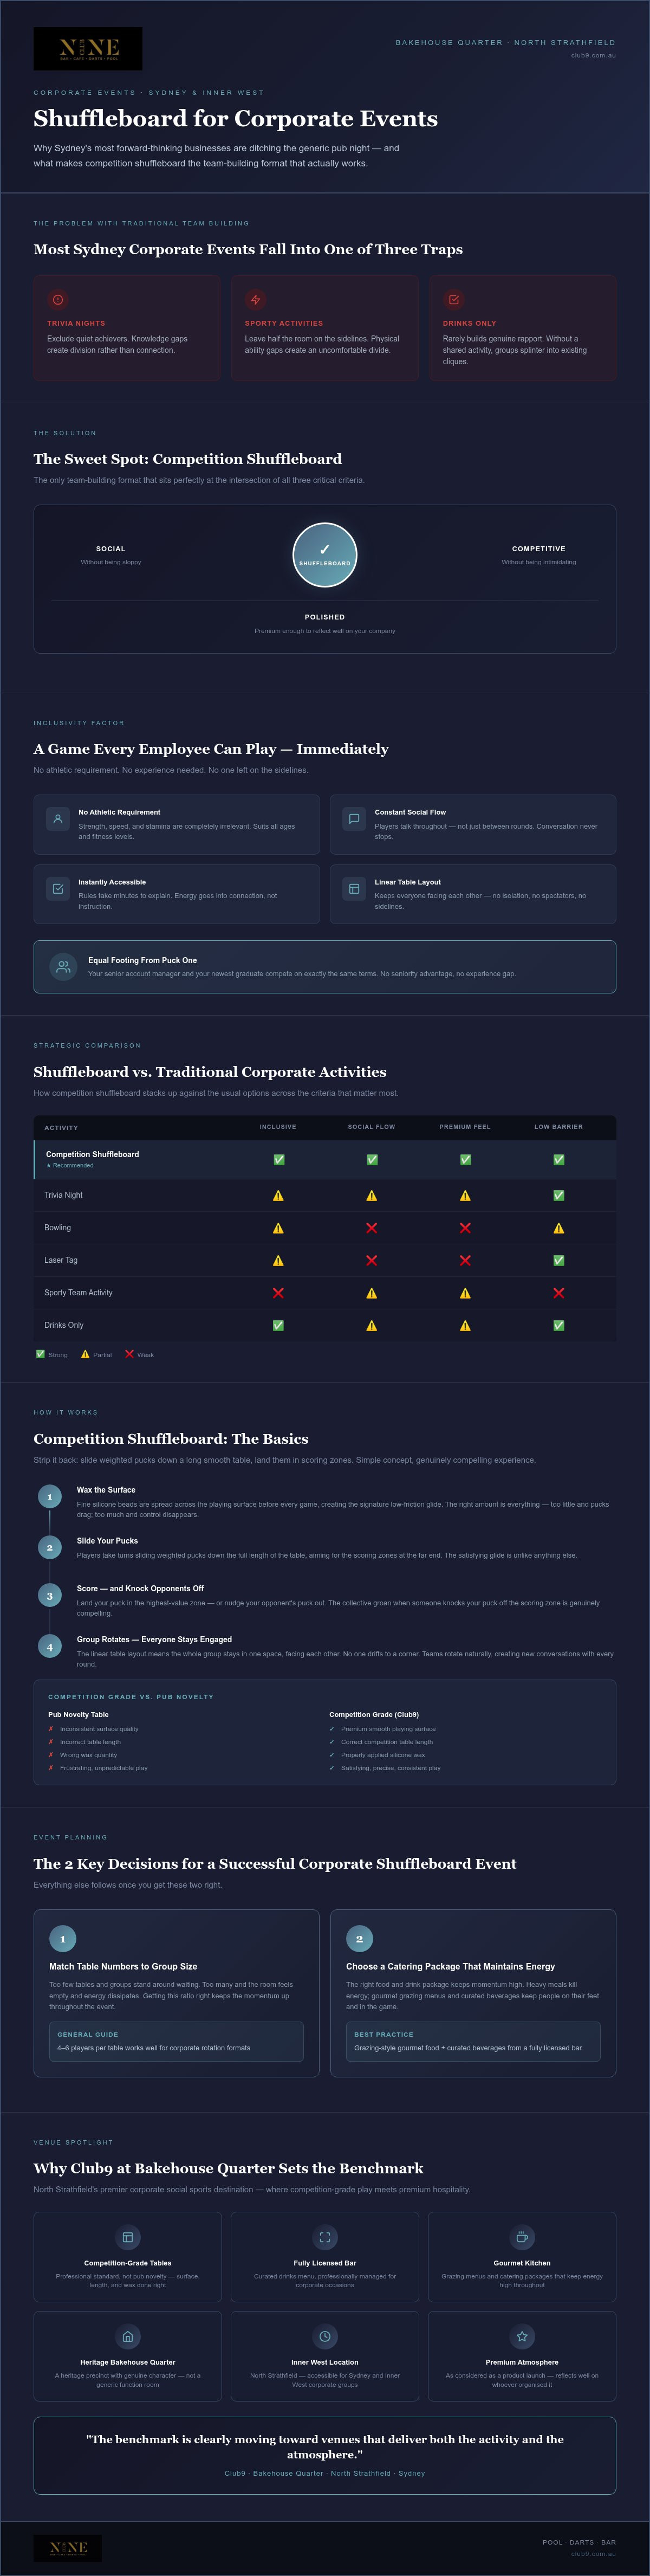The width and height of the screenshot is (650, 2576).
Task: Click step 1 circle beside Wax the Surface
Action: [x=49, y=1496]
